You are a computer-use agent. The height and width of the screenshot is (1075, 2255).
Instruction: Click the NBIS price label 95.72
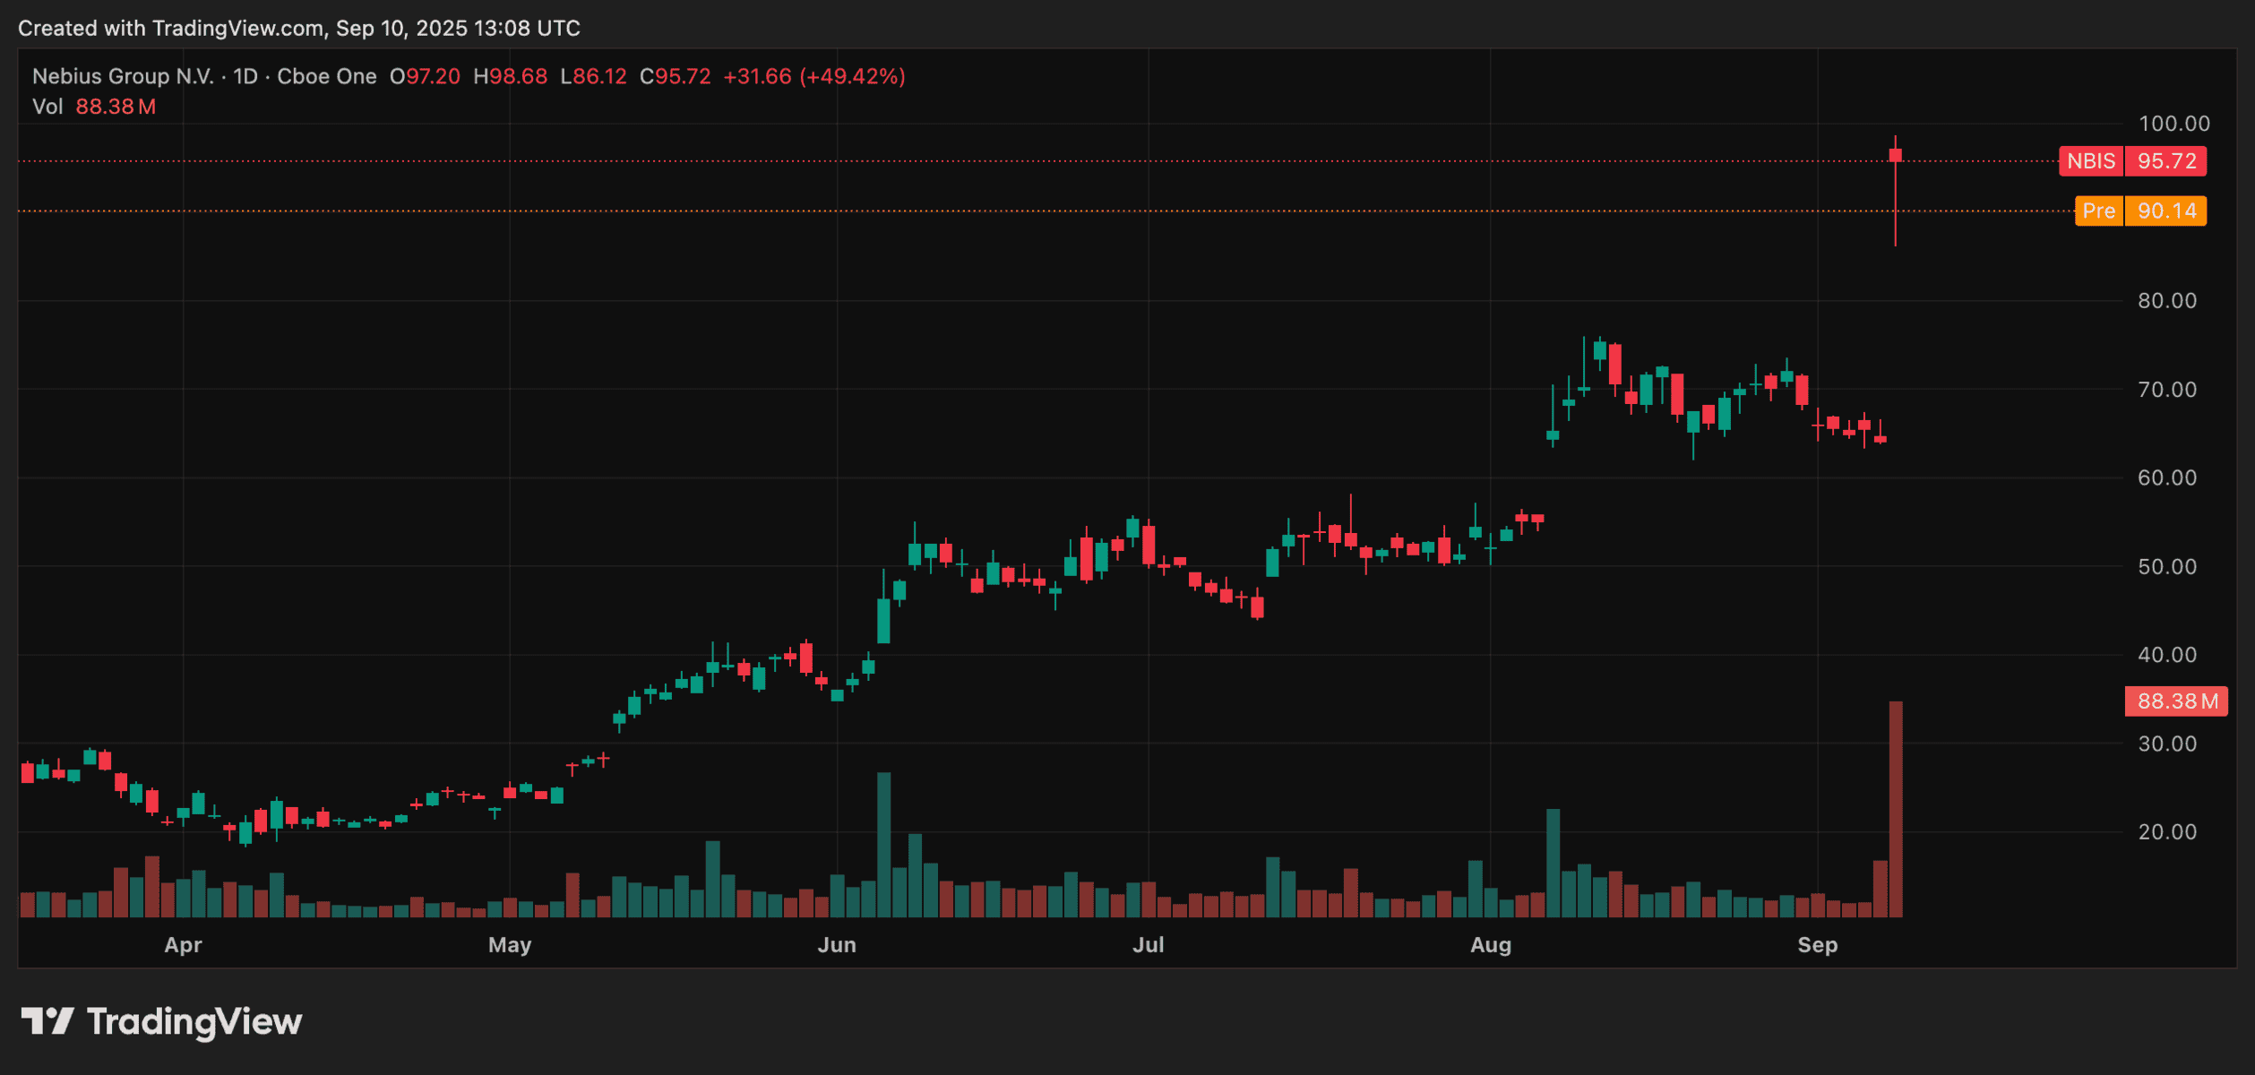(2132, 161)
